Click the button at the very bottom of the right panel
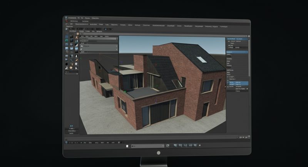Image resolution: width=308 pixels, height=167 pixels. [238, 91]
